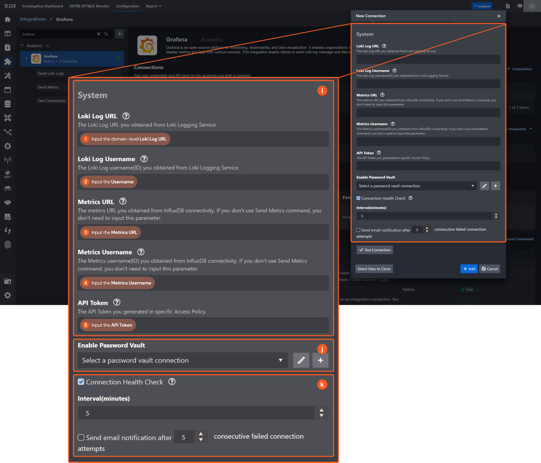The width and height of the screenshot is (541, 463).
Task: Open the Report menu dropdown
Action: click(x=153, y=6)
